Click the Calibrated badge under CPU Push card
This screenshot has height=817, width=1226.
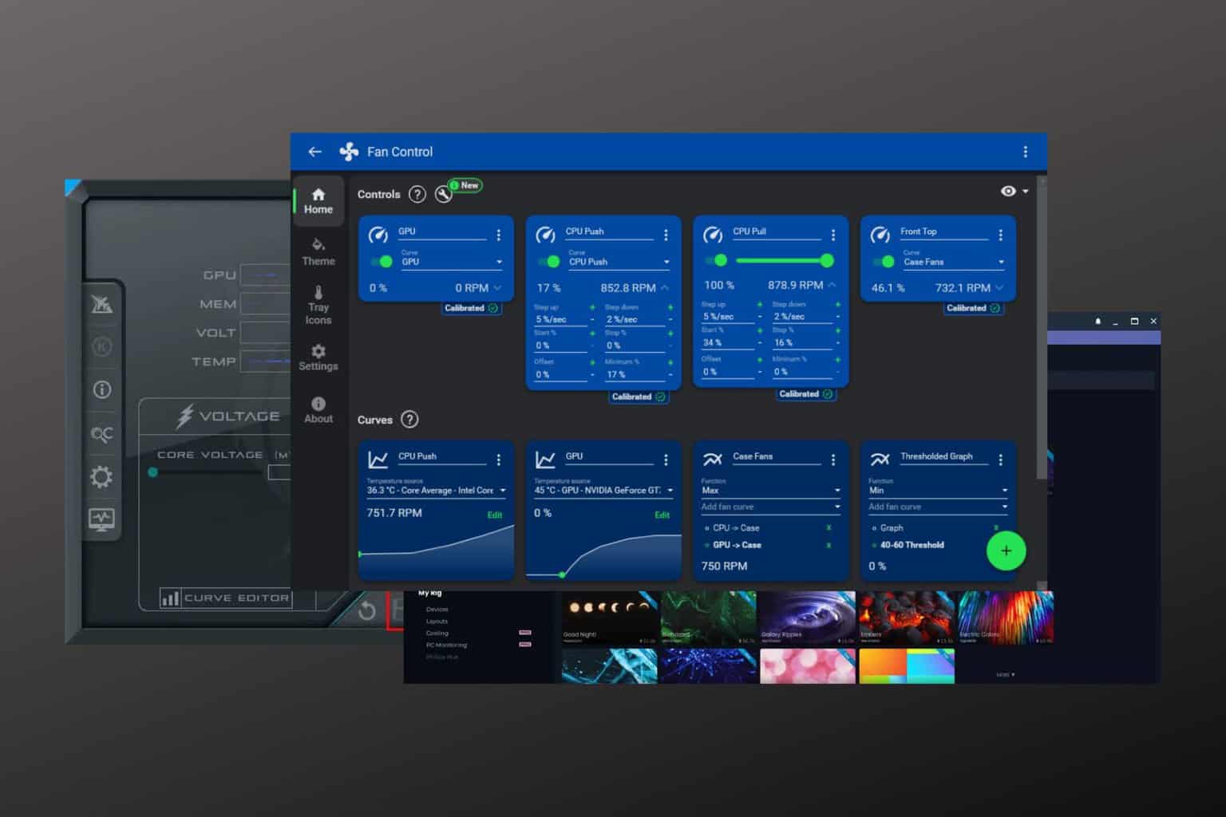click(638, 397)
